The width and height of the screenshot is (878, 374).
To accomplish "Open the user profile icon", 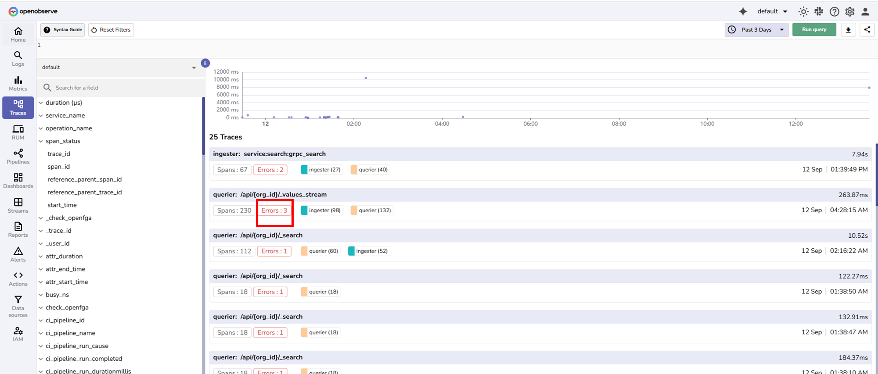I will click(x=865, y=11).
